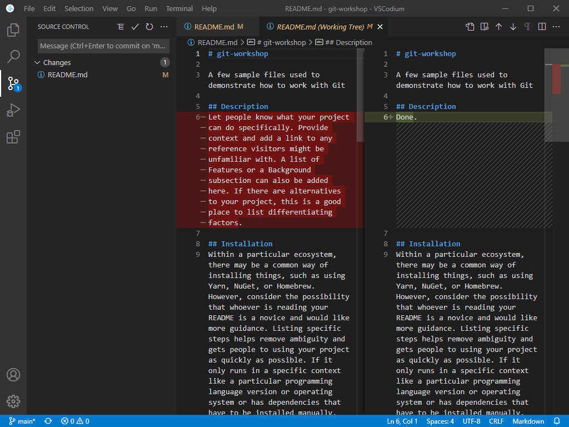569x427 pixels.
Task: Open the Selection menu
Action: 79,8
